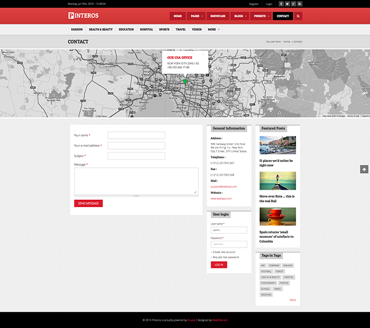Click the Facebook icon in top bar
The image size is (370, 328).
tap(282, 3)
